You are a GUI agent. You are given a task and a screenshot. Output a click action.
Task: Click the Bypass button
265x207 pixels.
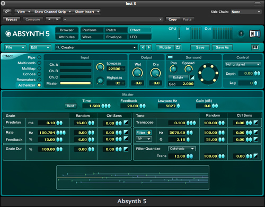(12, 19)
